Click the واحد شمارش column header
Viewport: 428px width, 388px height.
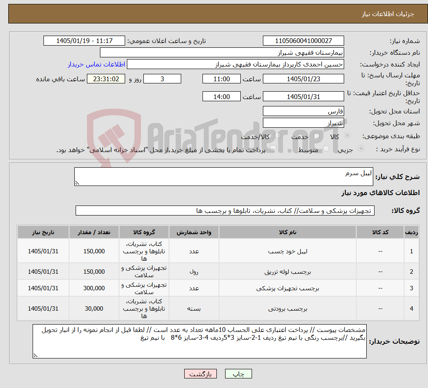[x=194, y=232]
